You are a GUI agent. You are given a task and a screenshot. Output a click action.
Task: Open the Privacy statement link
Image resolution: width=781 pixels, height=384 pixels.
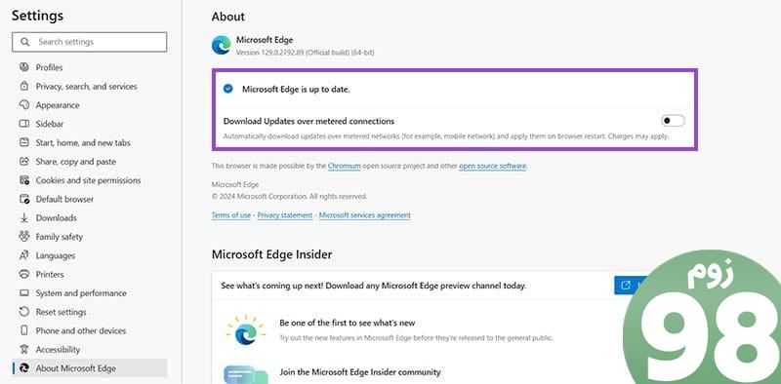click(x=285, y=215)
